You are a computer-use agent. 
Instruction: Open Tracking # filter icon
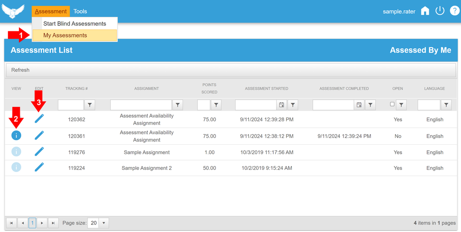click(90, 105)
